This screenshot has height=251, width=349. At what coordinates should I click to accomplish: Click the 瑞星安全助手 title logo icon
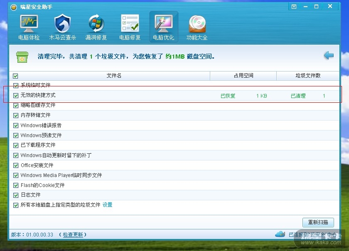pos(14,7)
